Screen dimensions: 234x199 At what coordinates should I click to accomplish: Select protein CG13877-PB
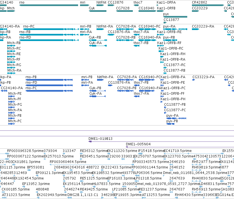175,105
